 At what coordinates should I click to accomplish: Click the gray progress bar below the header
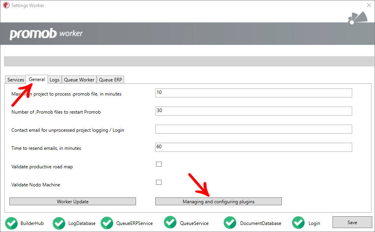[189, 61]
